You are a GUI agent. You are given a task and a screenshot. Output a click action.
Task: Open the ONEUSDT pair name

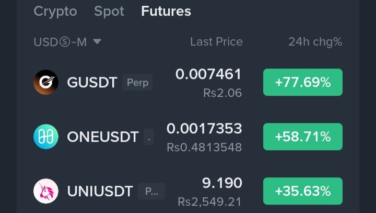tap(103, 137)
